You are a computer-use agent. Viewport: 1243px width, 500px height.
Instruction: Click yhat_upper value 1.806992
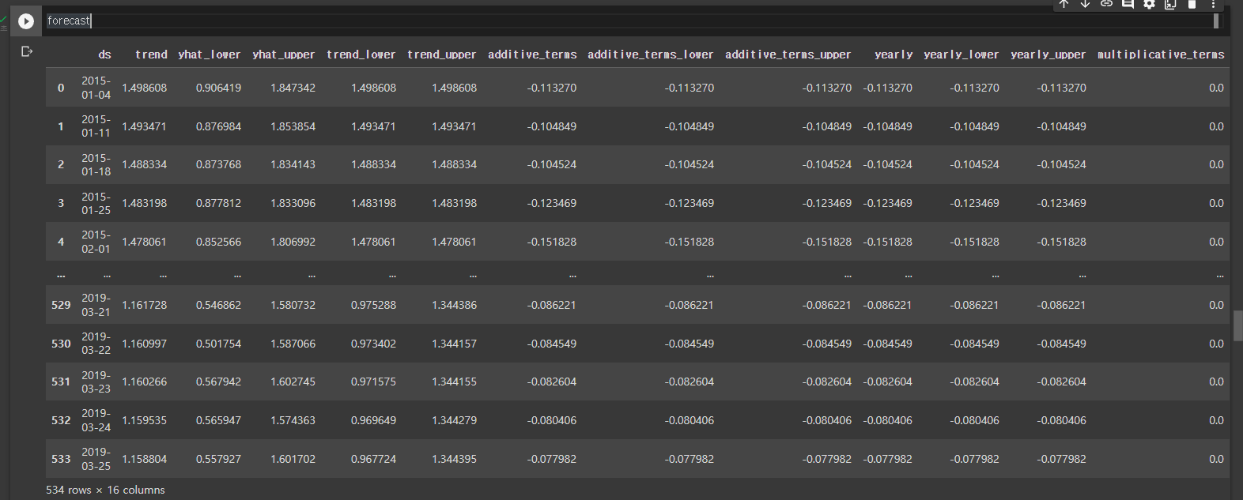point(293,242)
